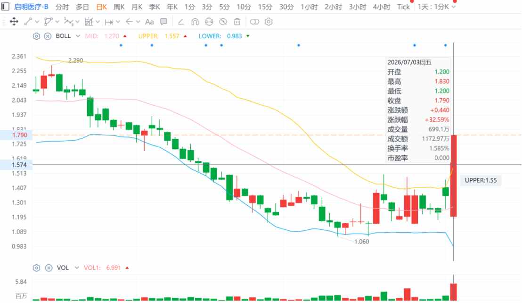Activate the magnet snap tool
Viewport: 522px width, 303px height.
195,22
